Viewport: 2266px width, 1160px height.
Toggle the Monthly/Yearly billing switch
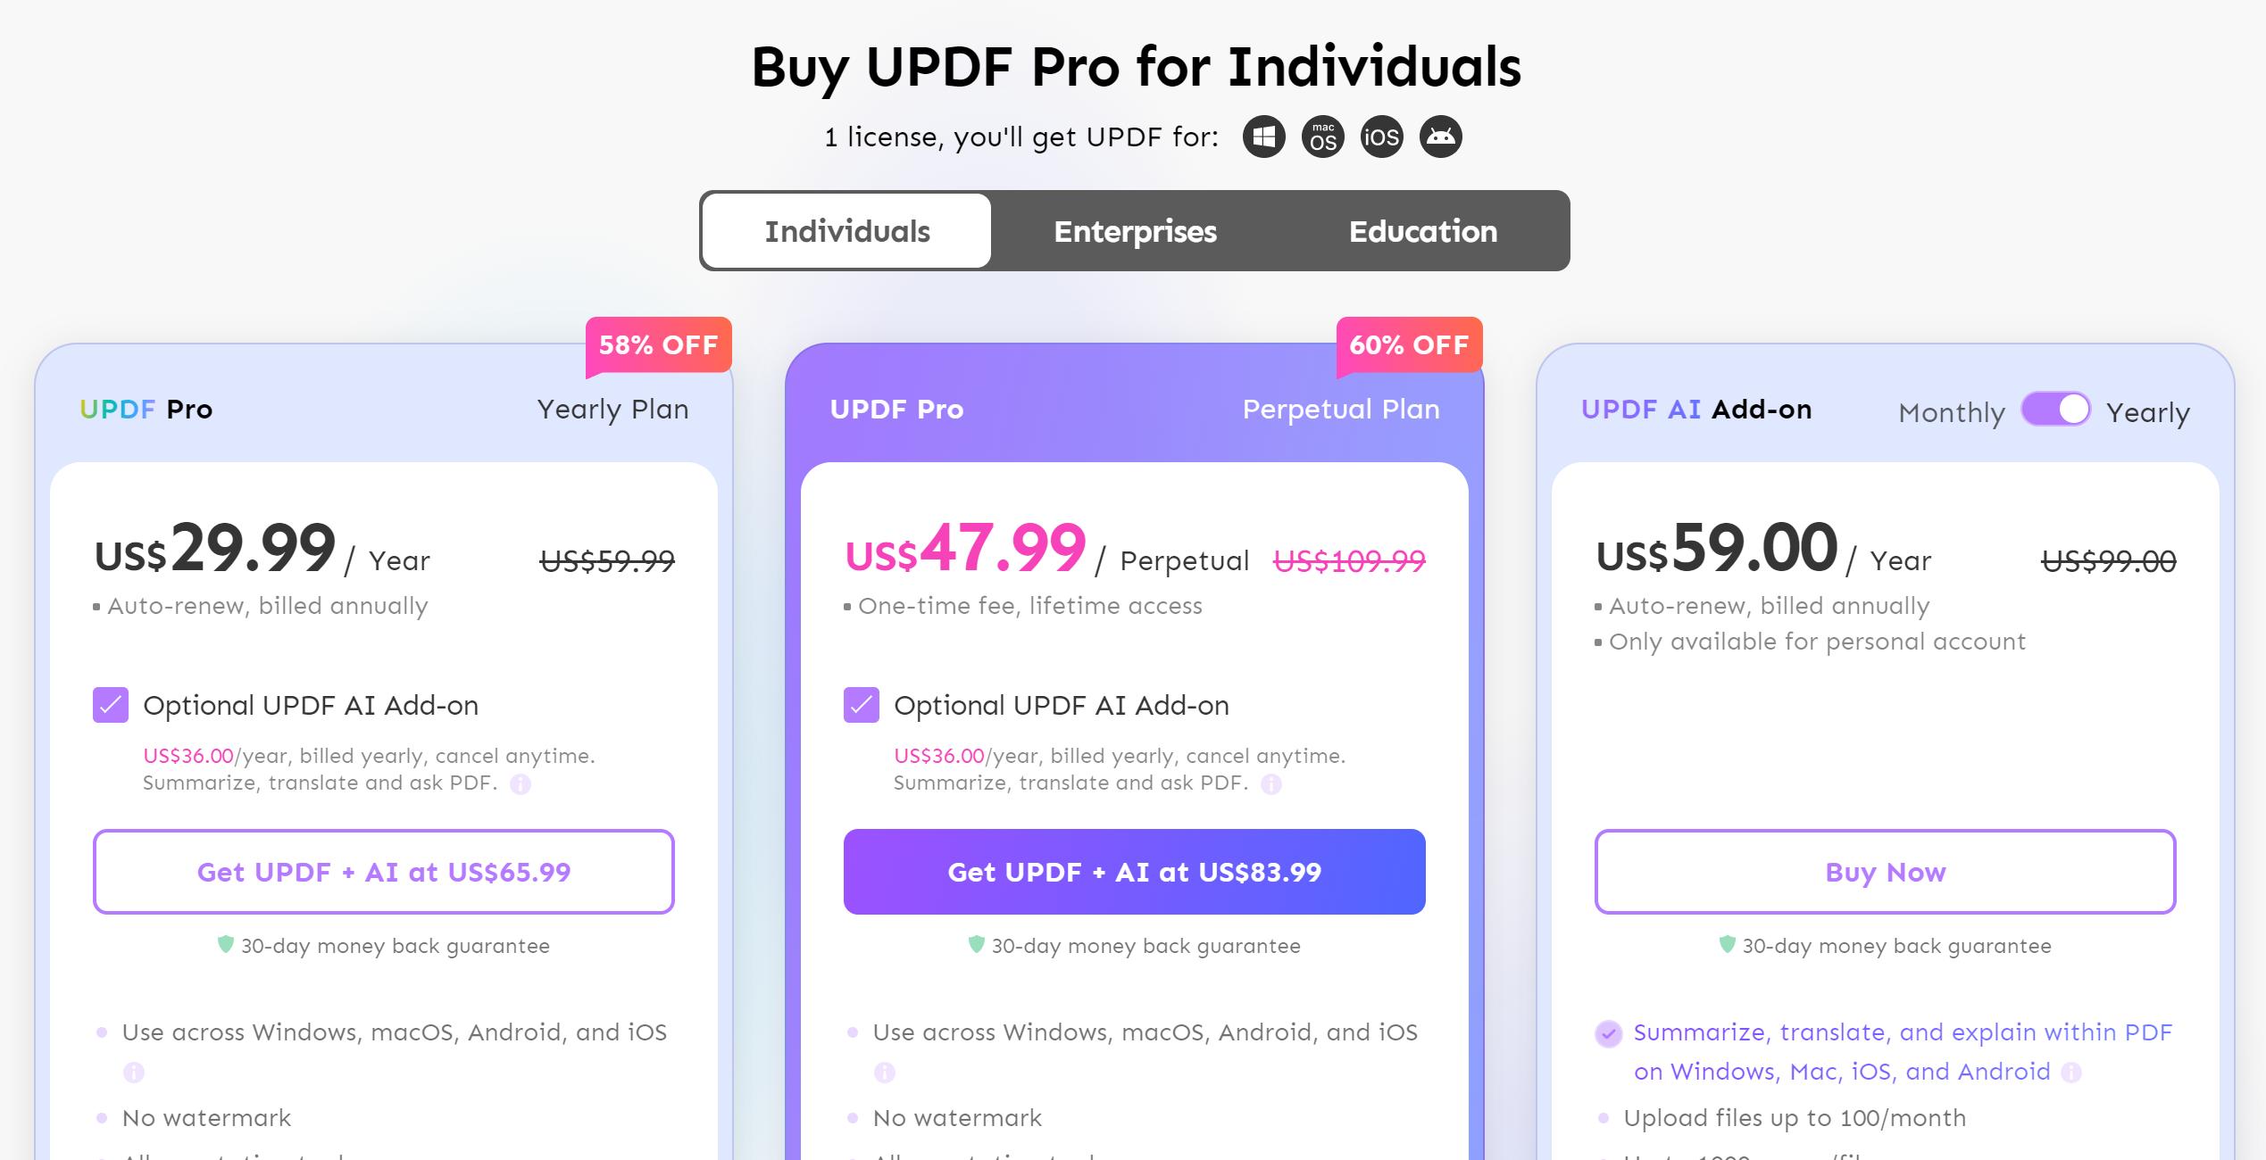2055,410
